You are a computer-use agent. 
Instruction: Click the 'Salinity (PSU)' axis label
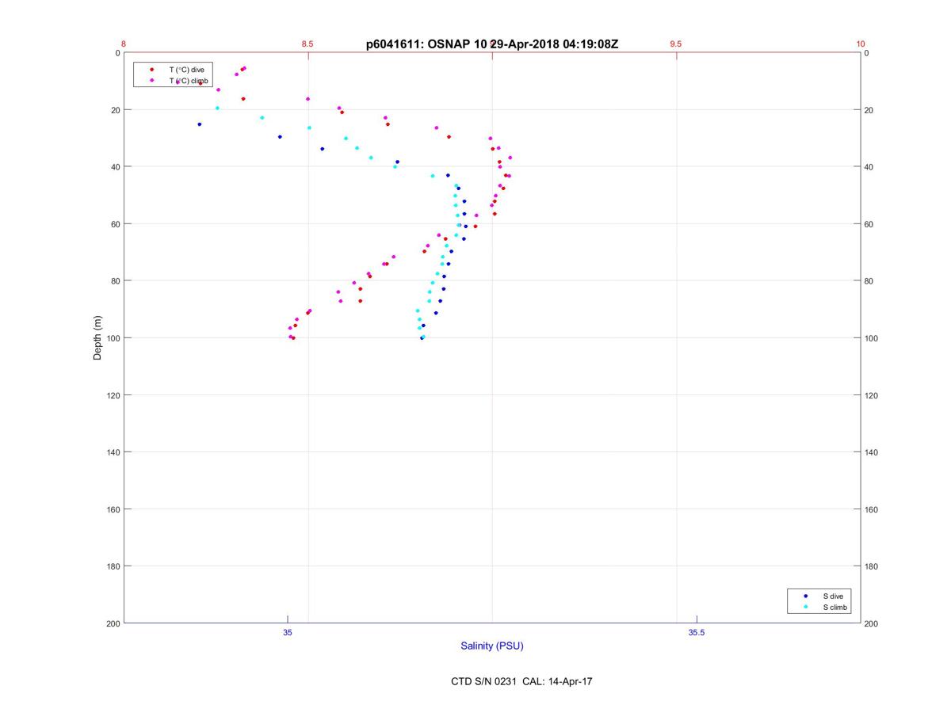coord(492,646)
